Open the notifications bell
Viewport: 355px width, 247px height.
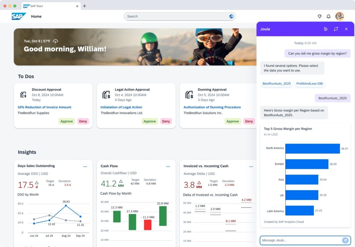329,16
